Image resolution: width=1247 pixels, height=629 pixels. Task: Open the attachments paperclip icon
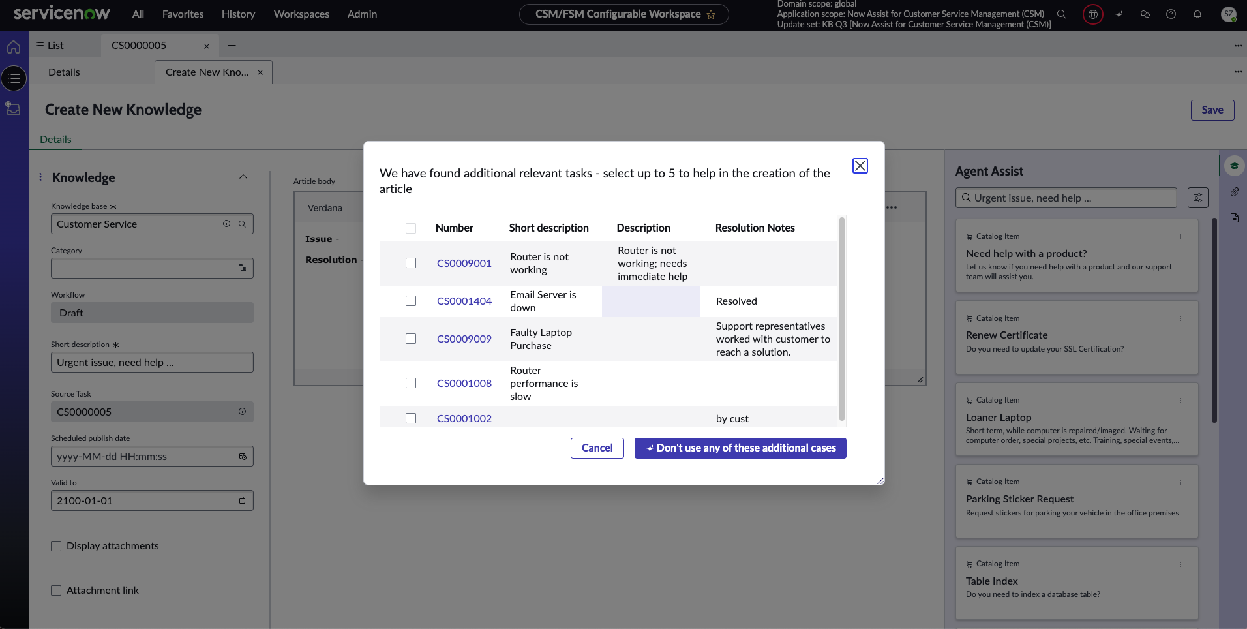coord(1235,192)
